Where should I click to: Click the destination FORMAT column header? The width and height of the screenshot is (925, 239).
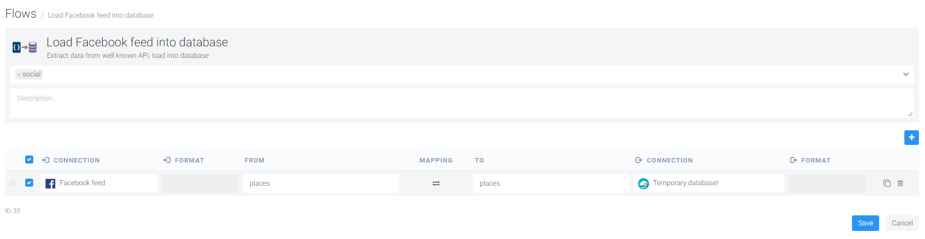810,160
